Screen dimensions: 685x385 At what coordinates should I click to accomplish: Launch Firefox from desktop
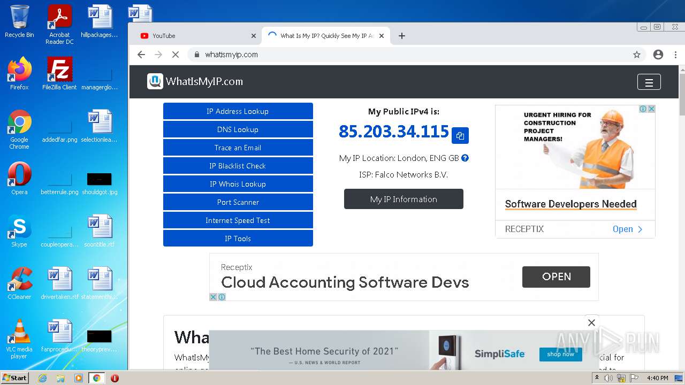click(x=19, y=74)
